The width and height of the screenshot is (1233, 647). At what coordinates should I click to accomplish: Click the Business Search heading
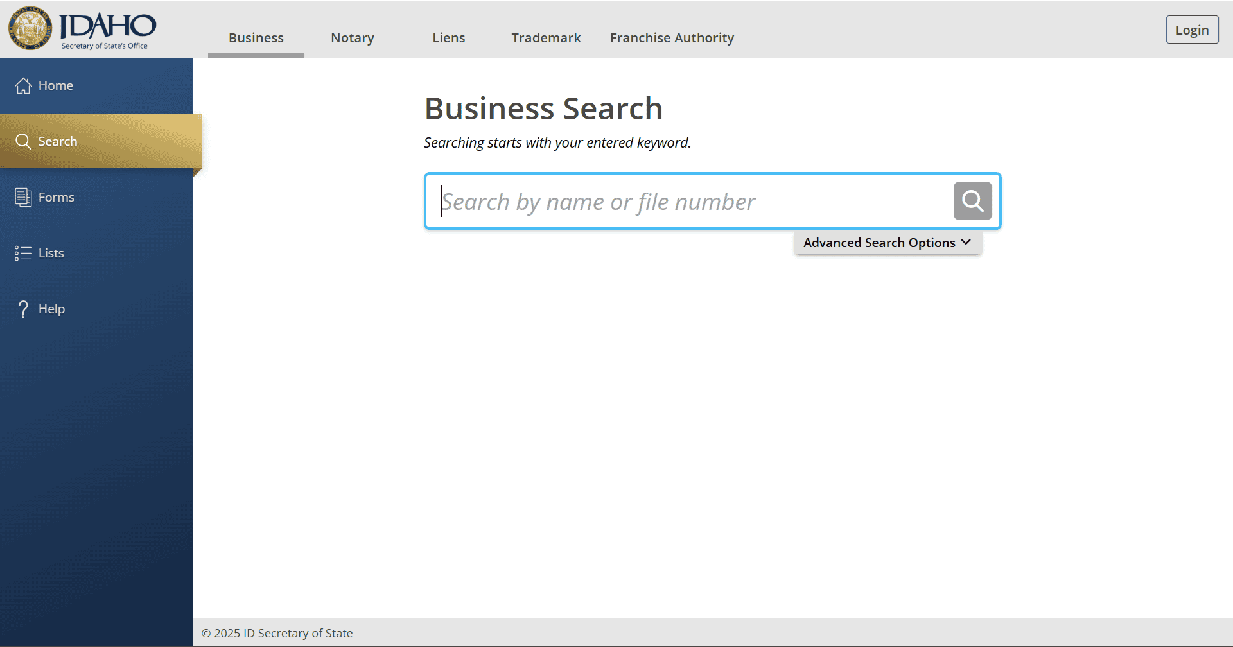click(x=543, y=108)
